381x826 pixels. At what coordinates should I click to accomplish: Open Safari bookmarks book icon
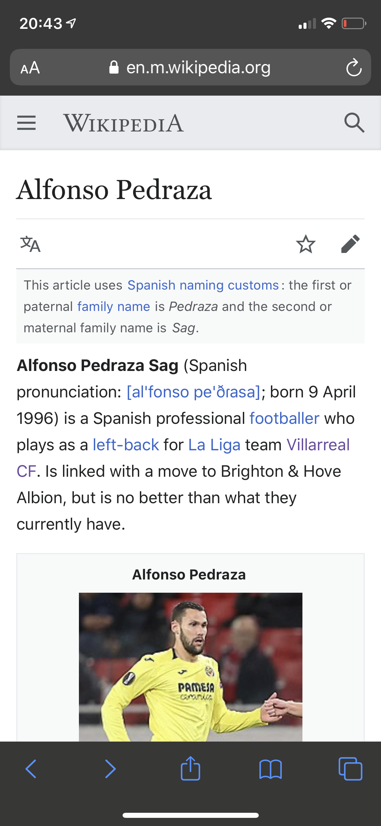point(270,769)
